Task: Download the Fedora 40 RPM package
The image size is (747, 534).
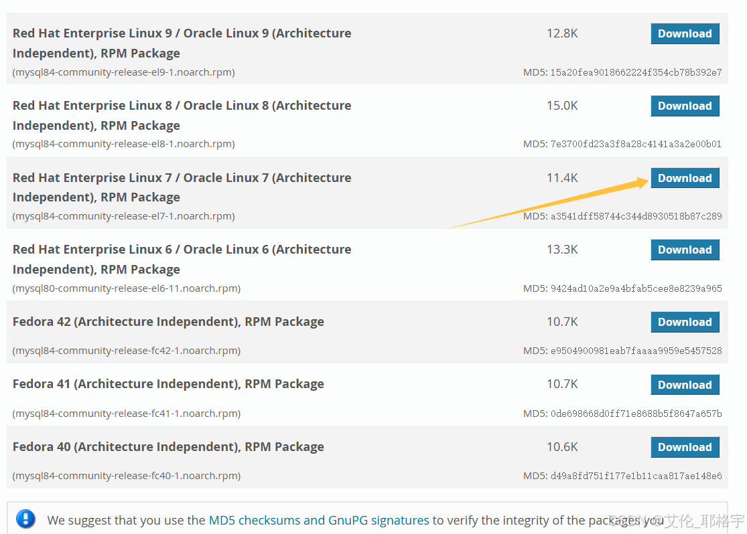Action: 685,448
